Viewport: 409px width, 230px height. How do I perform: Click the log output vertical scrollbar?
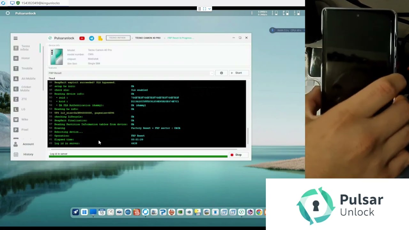tap(248, 136)
